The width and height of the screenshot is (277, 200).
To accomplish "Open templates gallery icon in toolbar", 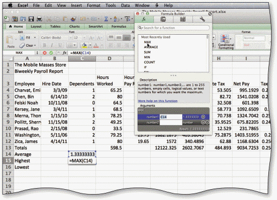I will [15, 19].
